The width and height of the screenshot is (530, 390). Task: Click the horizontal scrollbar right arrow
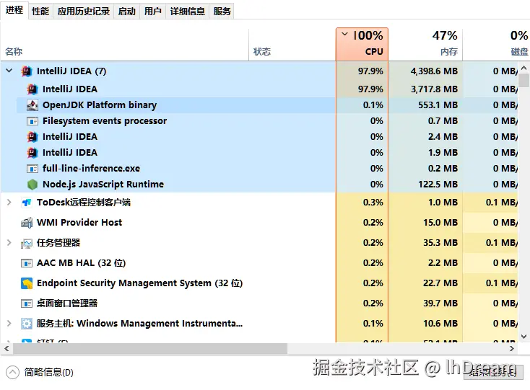click(512, 348)
